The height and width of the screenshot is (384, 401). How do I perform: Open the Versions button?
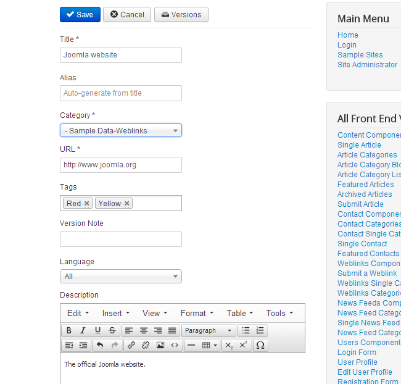(x=181, y=15)
